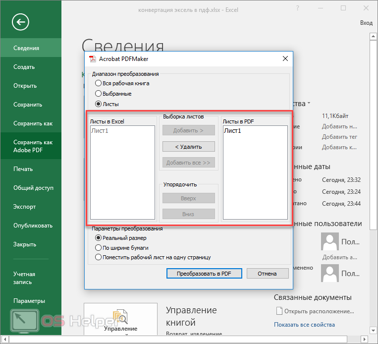The width and height of the screenshot is (378, 344).
Task: Click the Добавить все >> button
Action: click(189, 163)
